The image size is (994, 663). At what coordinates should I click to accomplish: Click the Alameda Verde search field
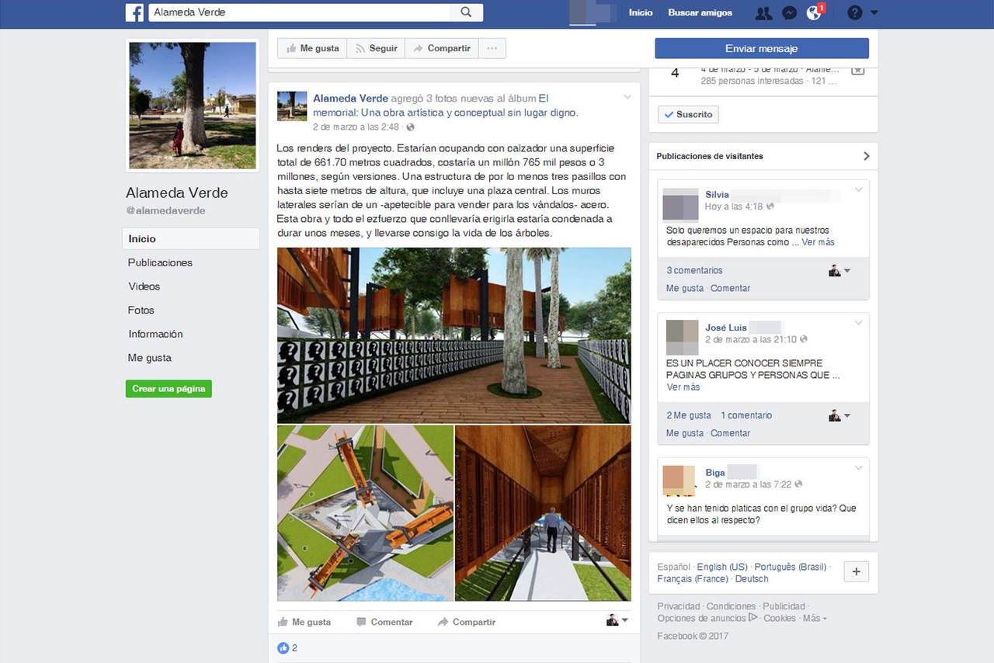[299, 12]
